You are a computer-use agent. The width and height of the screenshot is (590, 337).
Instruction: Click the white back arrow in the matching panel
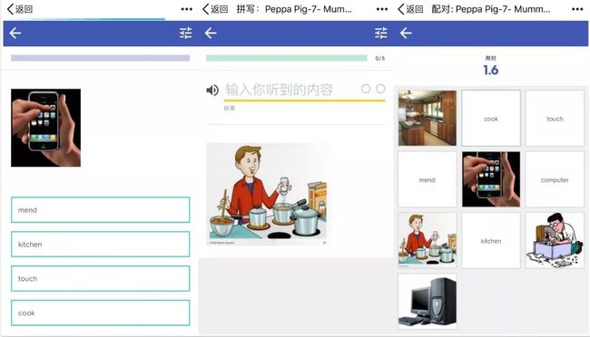pyautogui.click(x=406, y=33)
